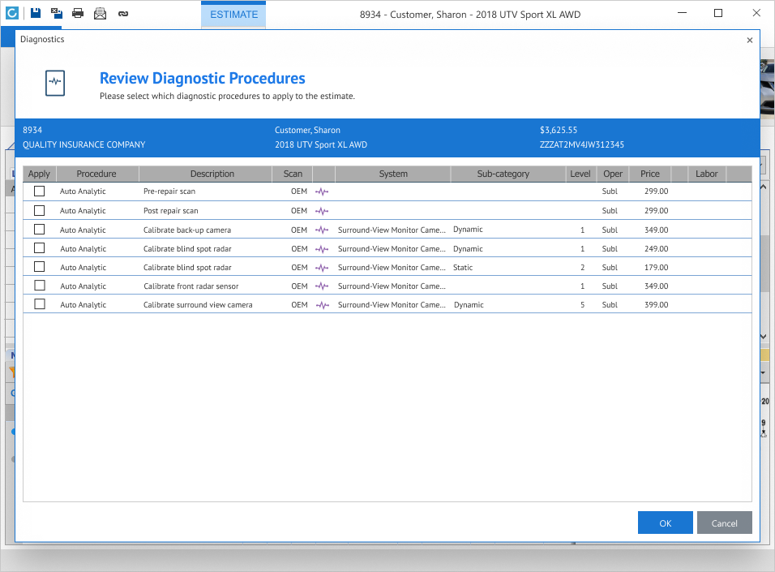775x572 pixels.
Task: Click the VIN ZZZAT2MV4JW312345
Action: click(x=581, y=145)
